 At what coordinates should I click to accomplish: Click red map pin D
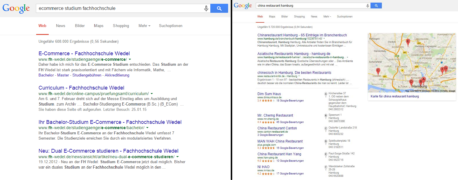click(411, 82)
